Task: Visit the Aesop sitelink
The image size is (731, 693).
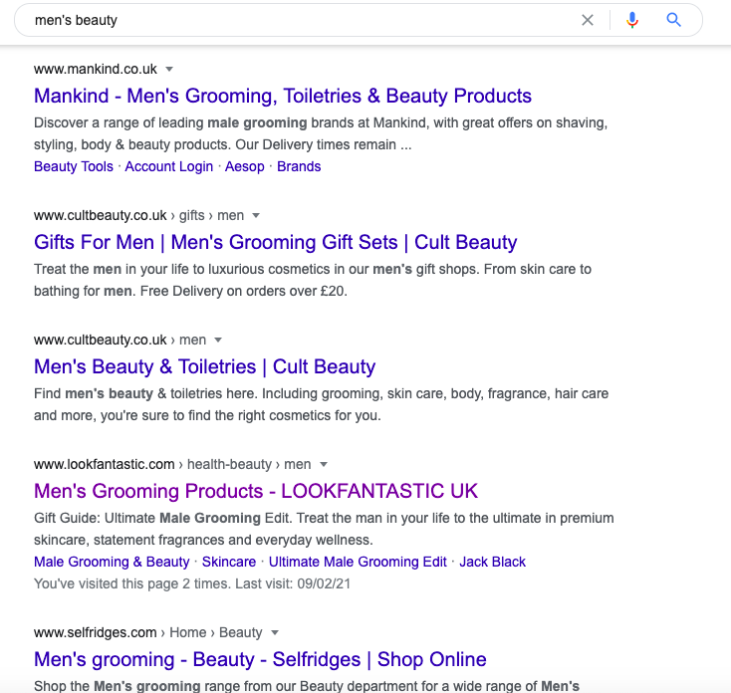Action: point(245,166)
